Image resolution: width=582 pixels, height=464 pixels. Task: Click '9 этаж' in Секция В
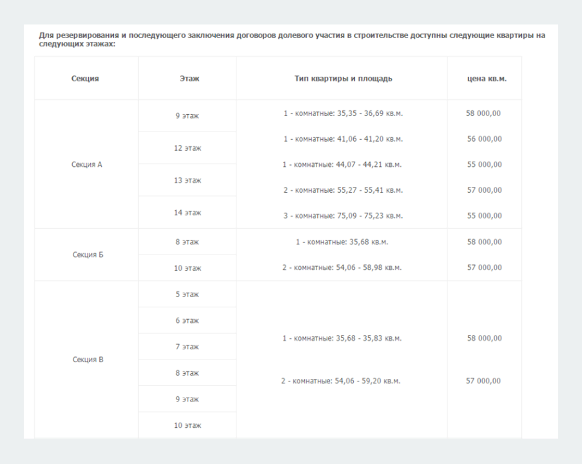(187, 399)
